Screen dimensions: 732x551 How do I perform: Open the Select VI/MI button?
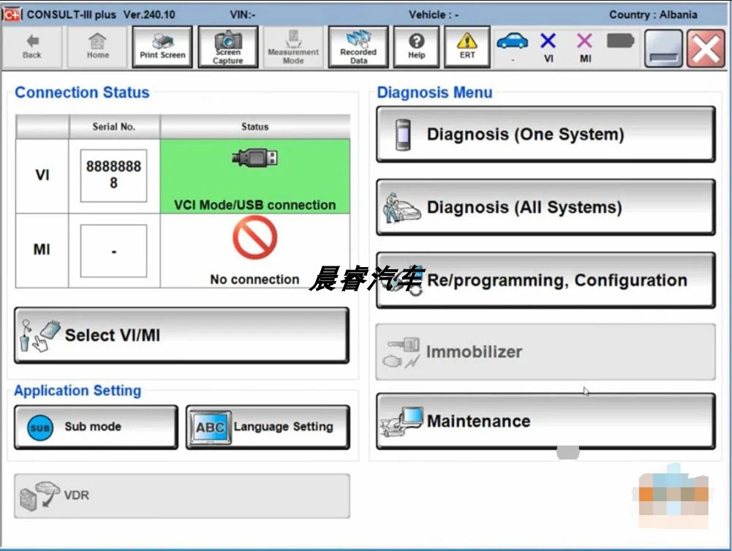point(181,335)
